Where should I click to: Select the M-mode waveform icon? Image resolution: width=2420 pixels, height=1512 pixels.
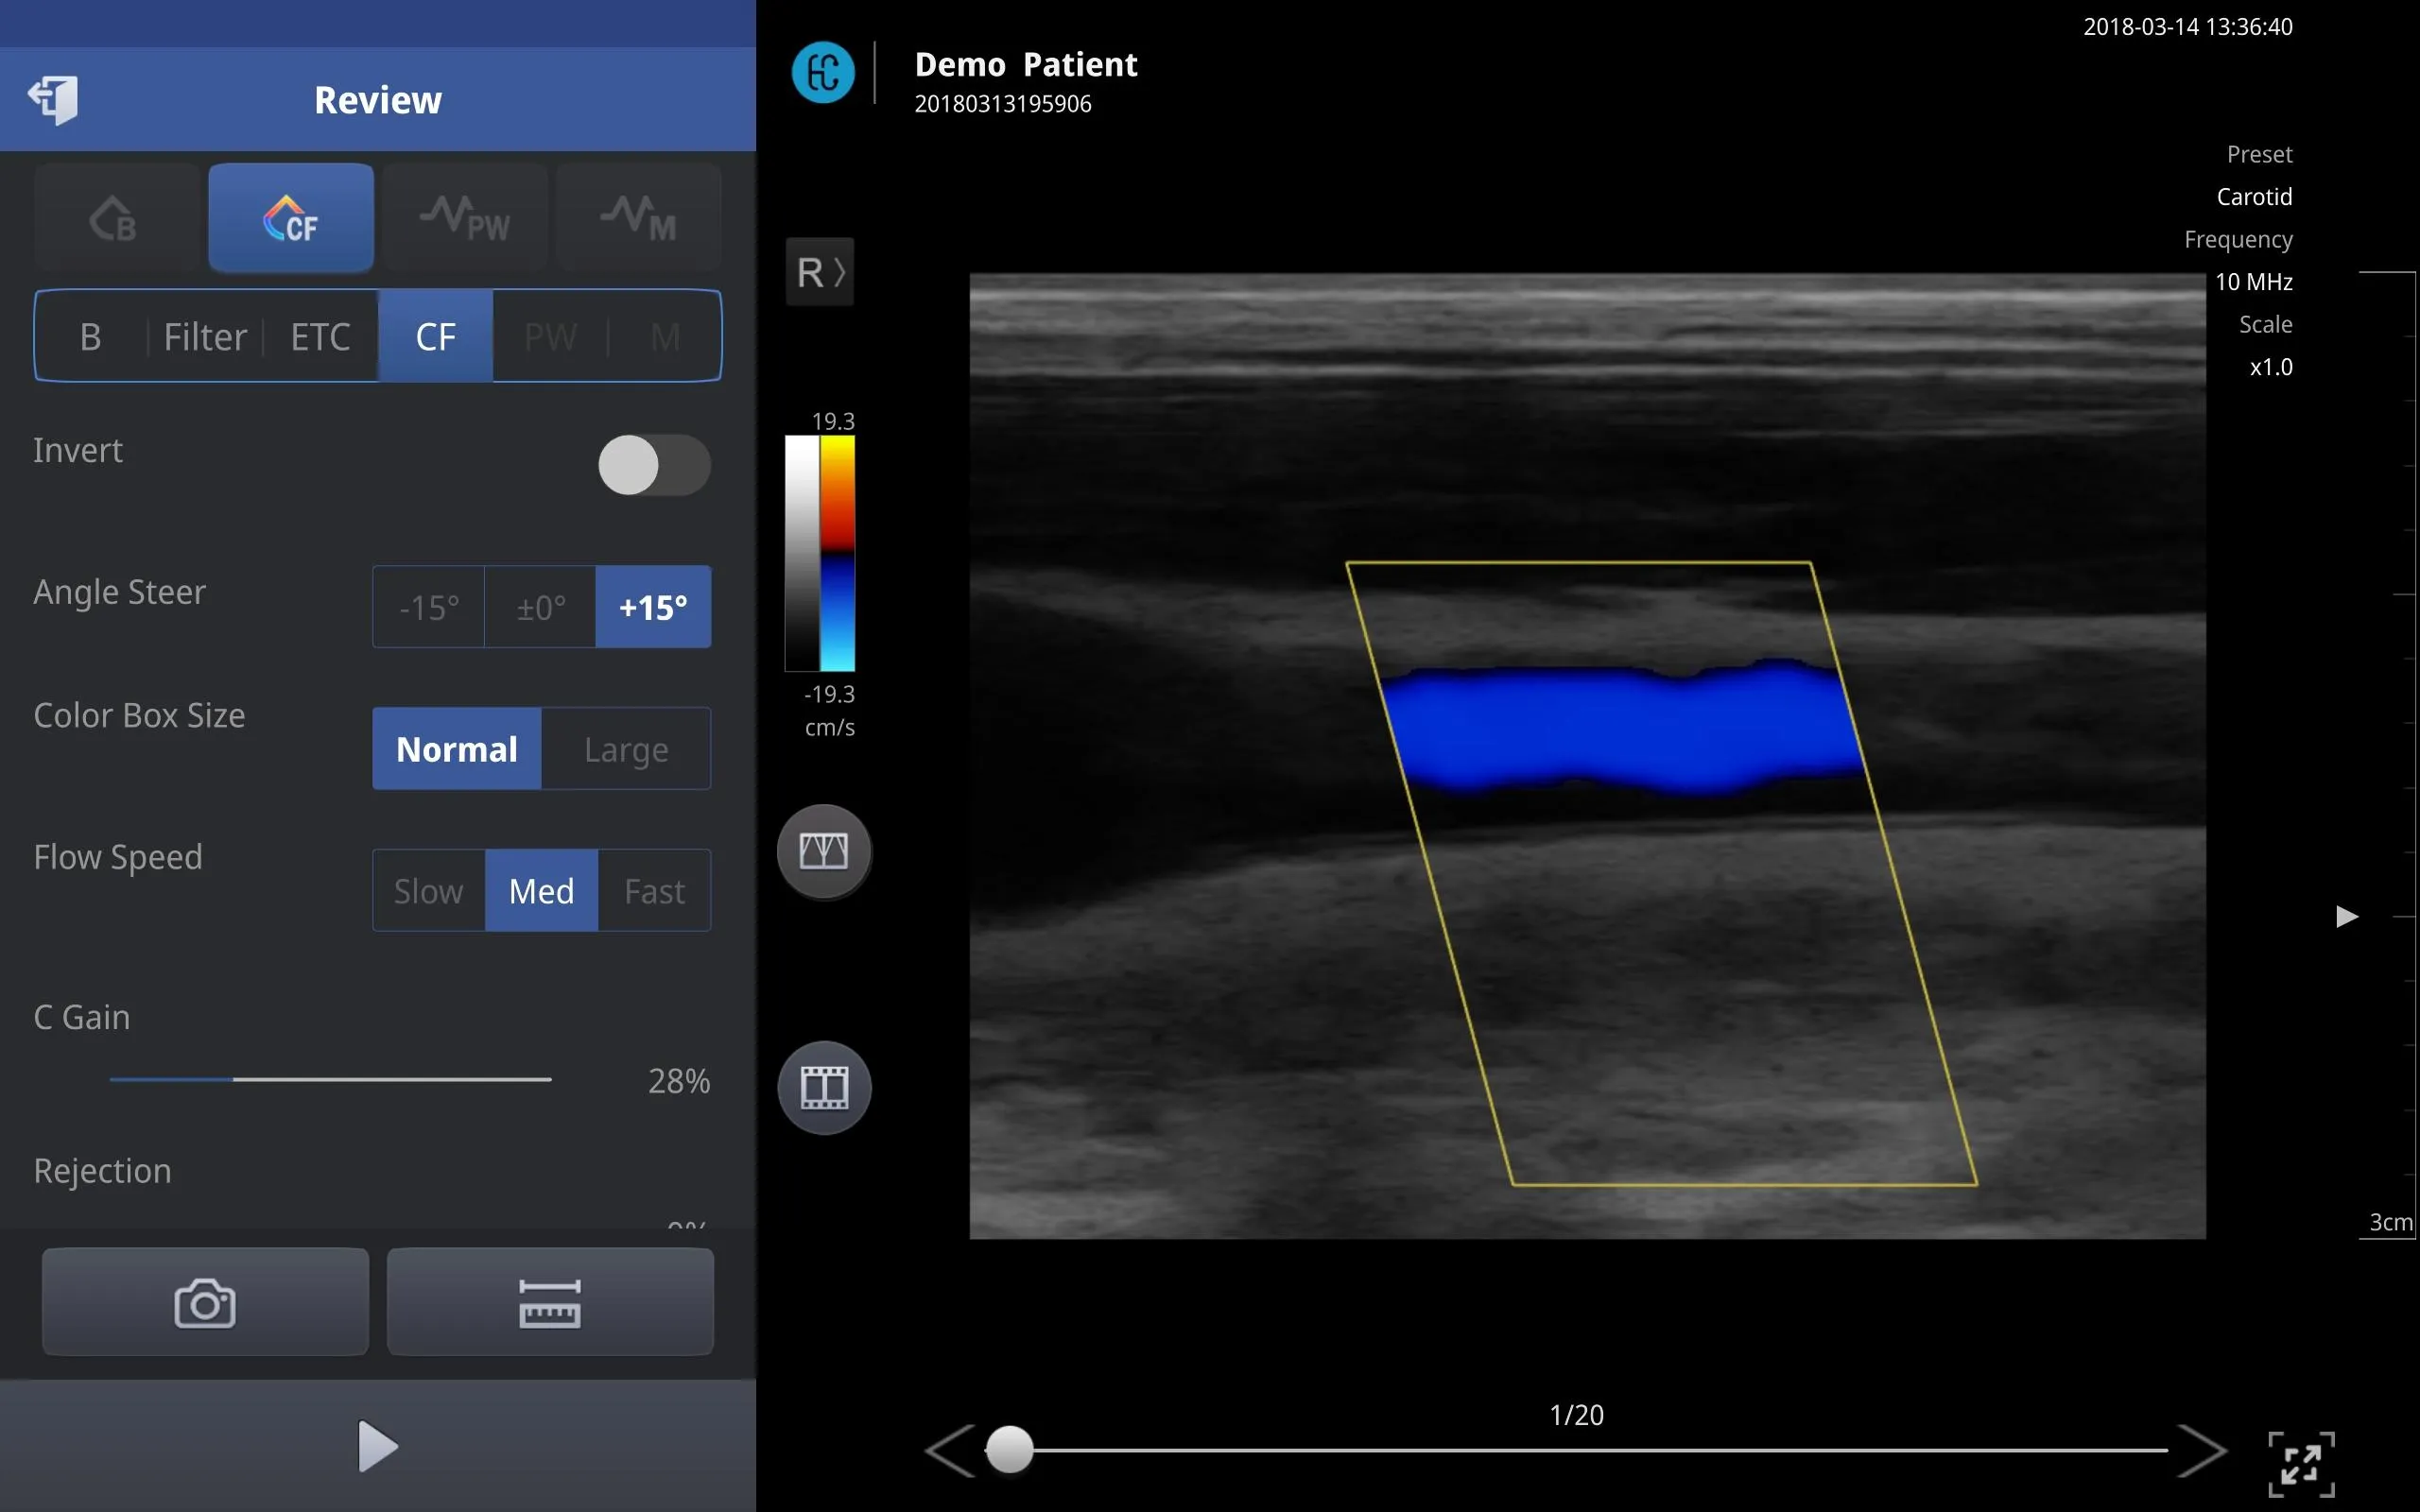tap(638, 217)
